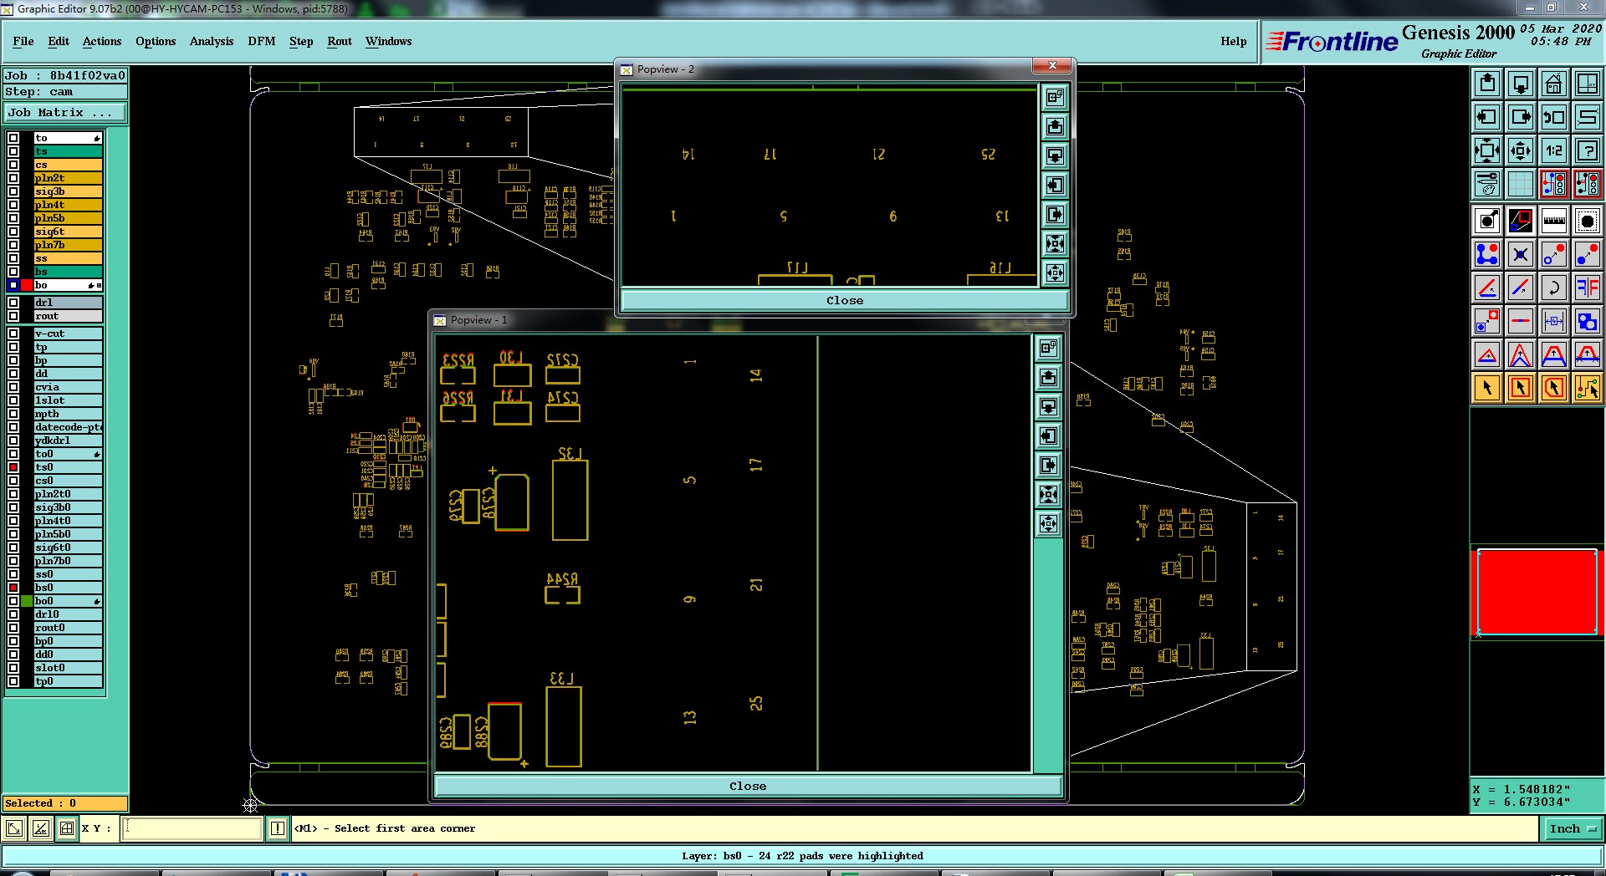Click the grid display icon
The height and width of the screenshot is (876, 1606).
tap(1521, 184)
